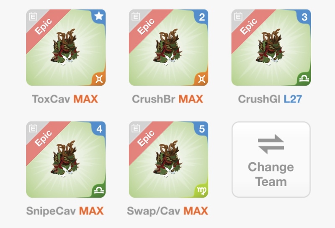Select the Swap/Cav creature thumbnail
This screenshot has width=335, height=228.
point(167,159)
